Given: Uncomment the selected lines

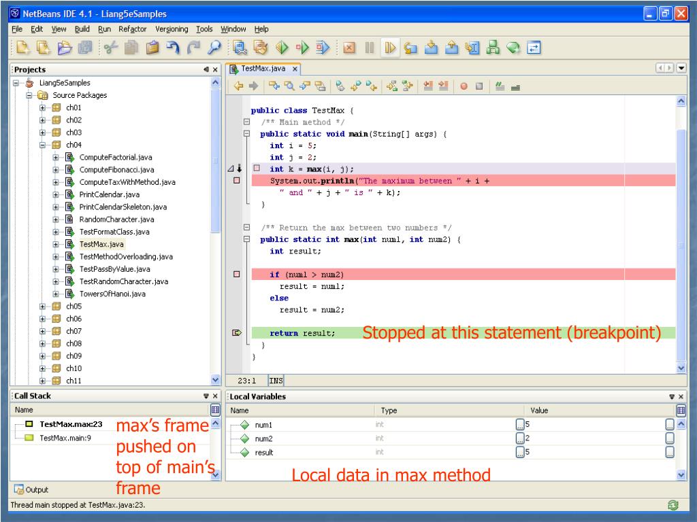Looking at the screenshot, I should click(x=515, y=87).
